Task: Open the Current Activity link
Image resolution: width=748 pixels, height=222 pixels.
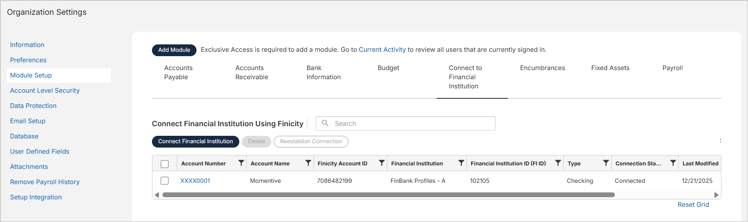Action: click(x=382, y=50)
